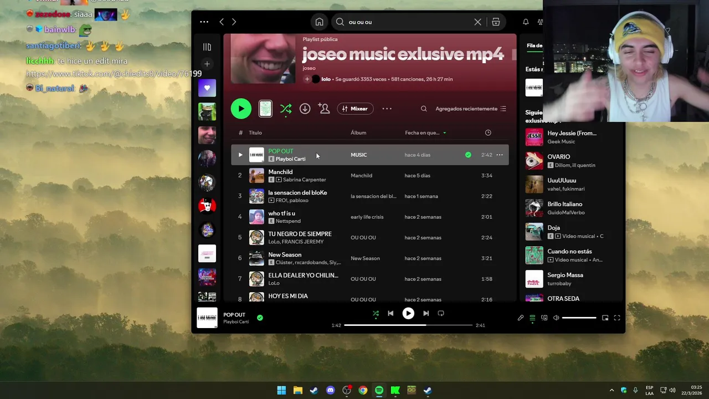Click the search field containing 'ou ou ou'
The width and height of the screenshot is (709, 399).
point(410,22)
